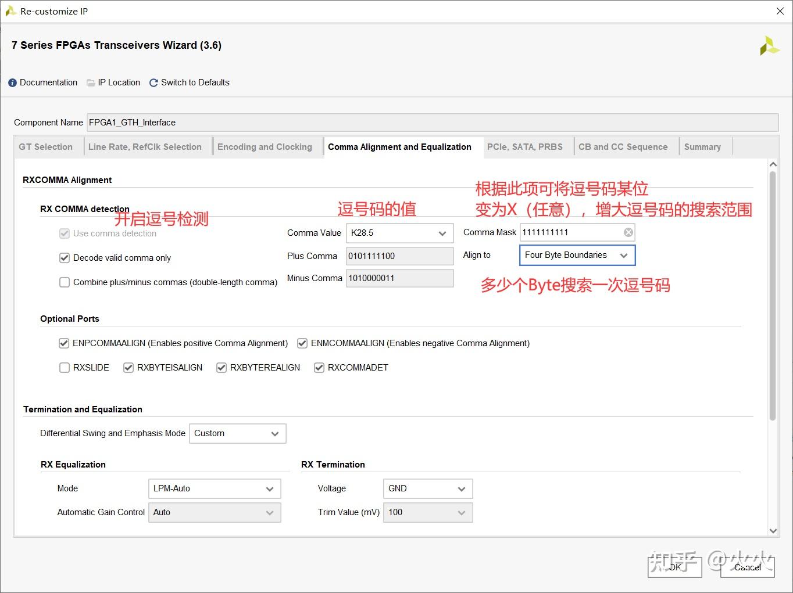This screenshot has height=593, width=793.
Task: Open Documentation via the info icon
Action: click(x=12, y=82)
